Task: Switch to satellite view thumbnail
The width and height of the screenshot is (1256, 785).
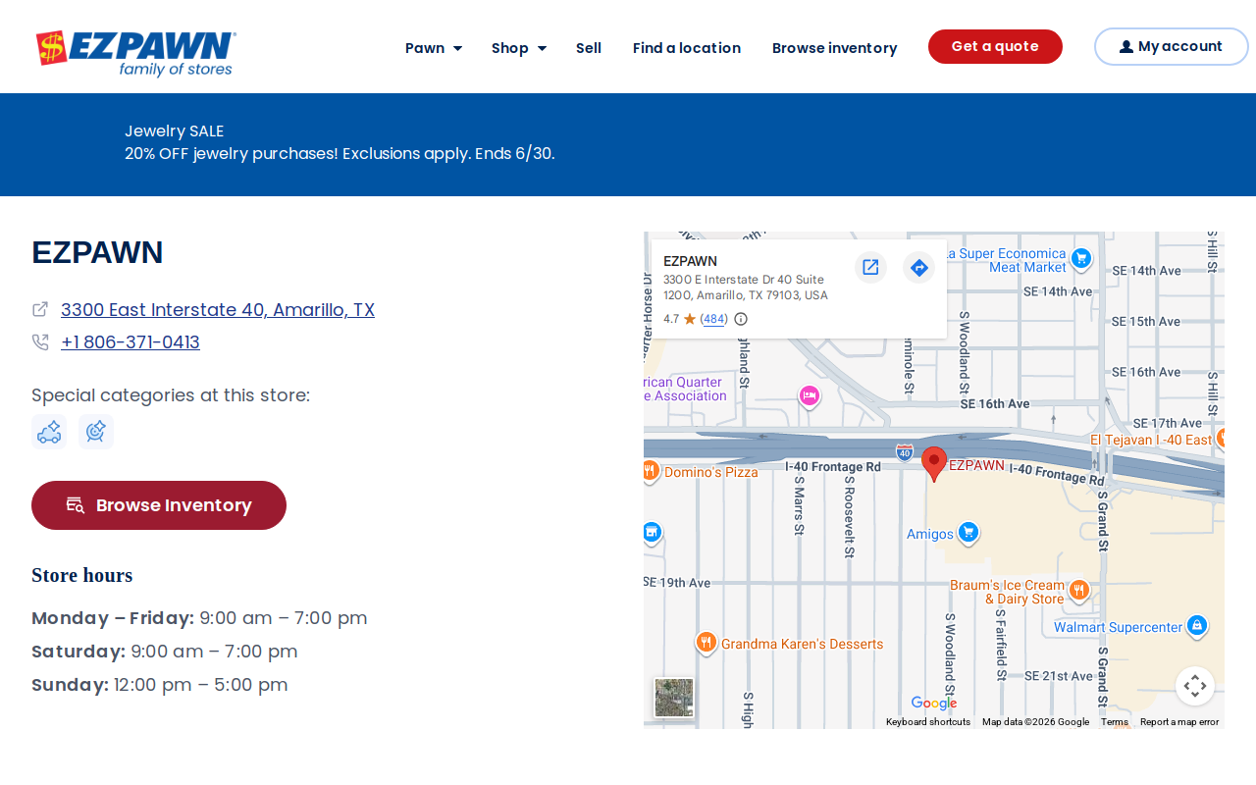Action: point(674,698)
